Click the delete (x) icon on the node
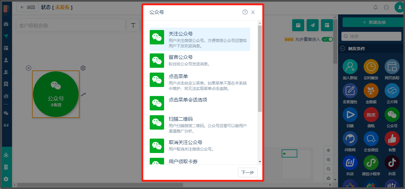Viewport: 405px width, 189px height. (28, 68)
